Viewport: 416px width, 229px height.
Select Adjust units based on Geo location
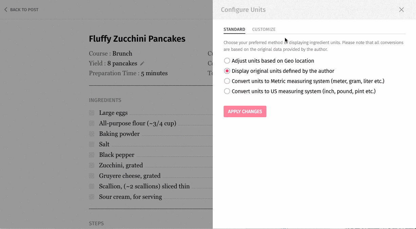click(227, 61)
